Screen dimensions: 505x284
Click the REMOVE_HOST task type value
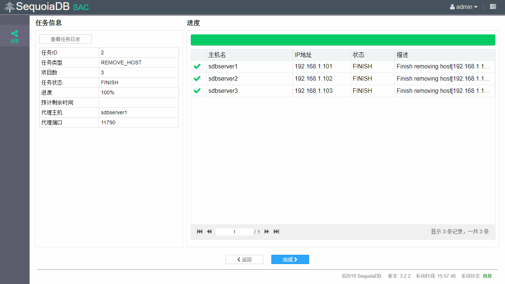[121, 62]
